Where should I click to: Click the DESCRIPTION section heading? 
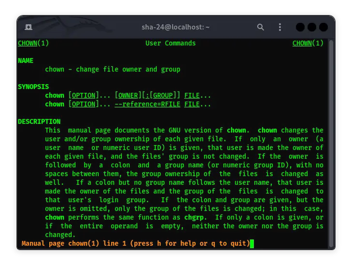[39, 121]
